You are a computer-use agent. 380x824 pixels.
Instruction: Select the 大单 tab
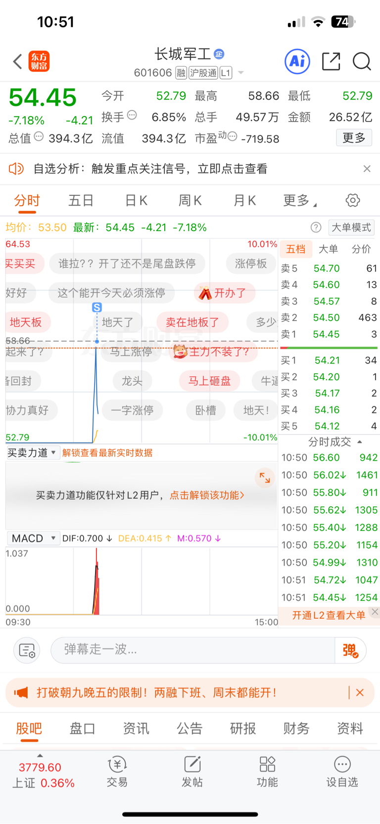coord(328,249)
